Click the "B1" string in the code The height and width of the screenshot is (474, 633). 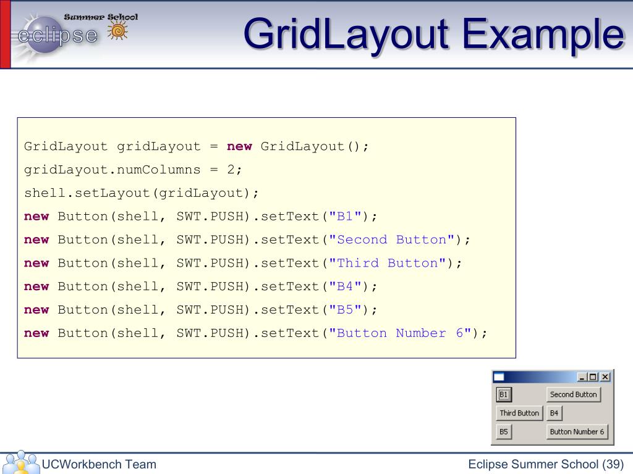[x=345, y=217]
